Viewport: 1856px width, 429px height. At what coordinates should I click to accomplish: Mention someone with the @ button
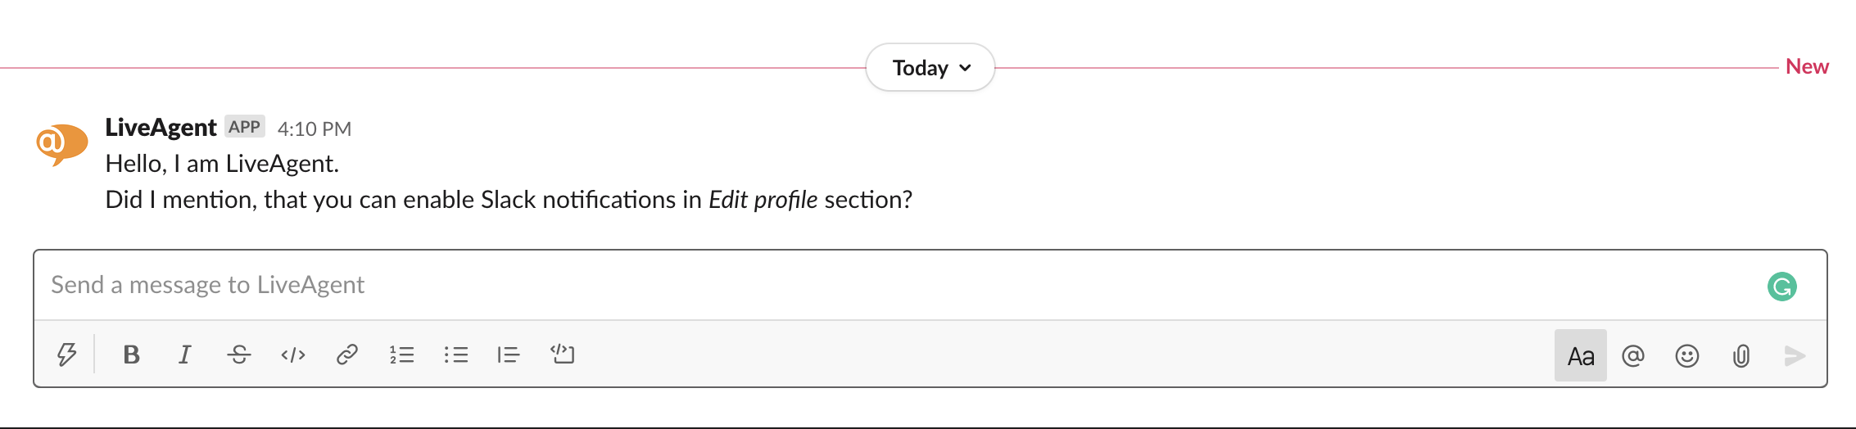coord(1633,355)
